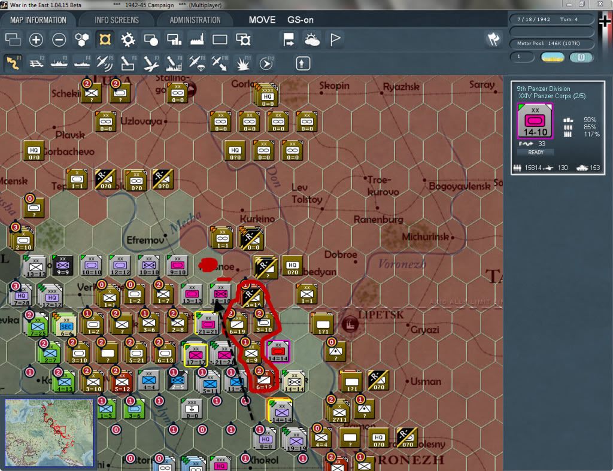Click the rectangles-with-gear toolbar icon
This screenshot has height=471, width=613.
tap(243, 39)
